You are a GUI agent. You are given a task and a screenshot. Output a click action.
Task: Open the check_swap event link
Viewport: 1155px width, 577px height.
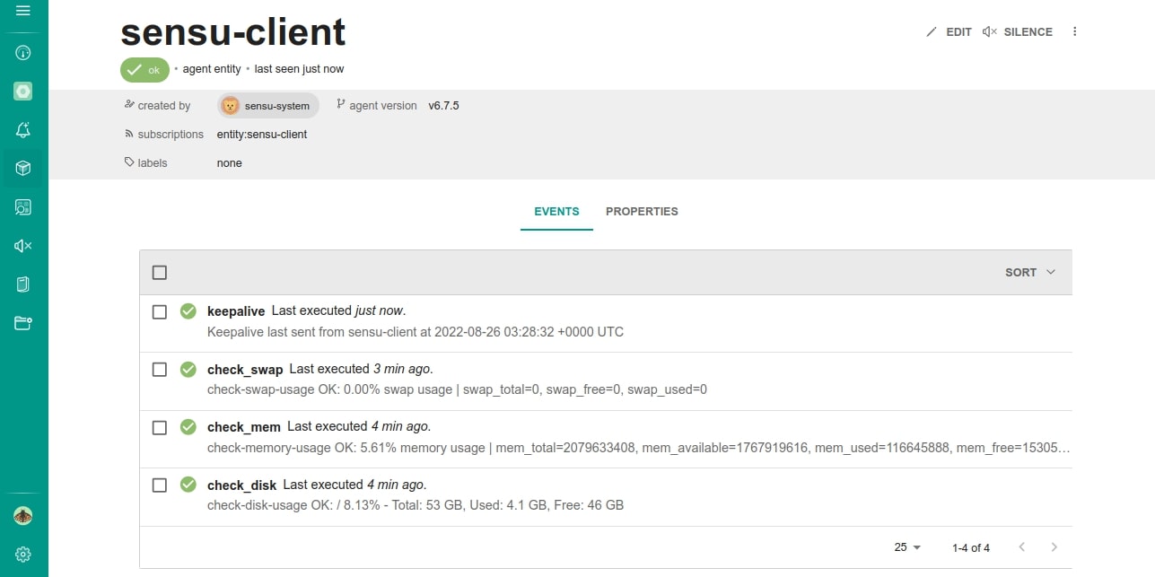[x=245, y=370]
